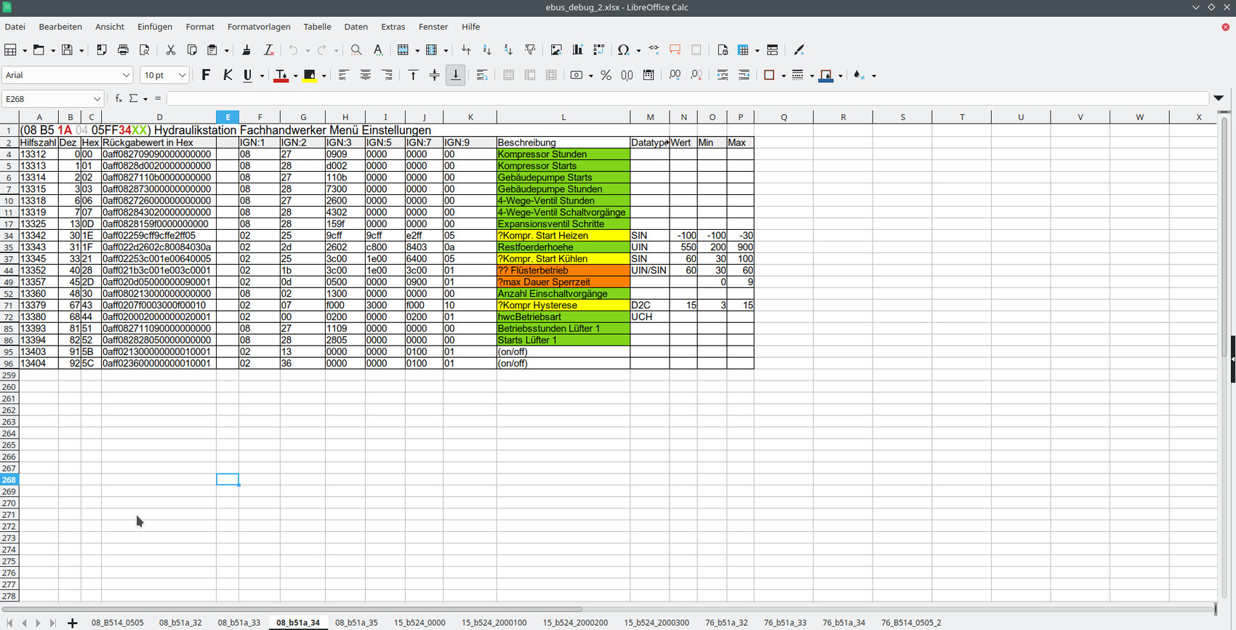Viewport: 1236px width, 630px height.
Task: Click the Sort Ascending icon
Action: (x=487, y=50)
